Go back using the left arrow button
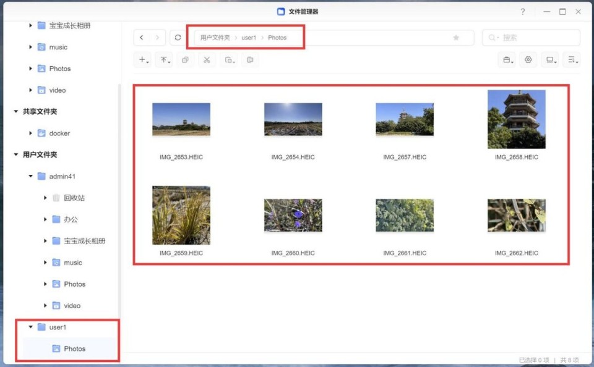Image resolution: width=594 pixels, height=367 pixels. pyautogui.click(x=142, y=38)
